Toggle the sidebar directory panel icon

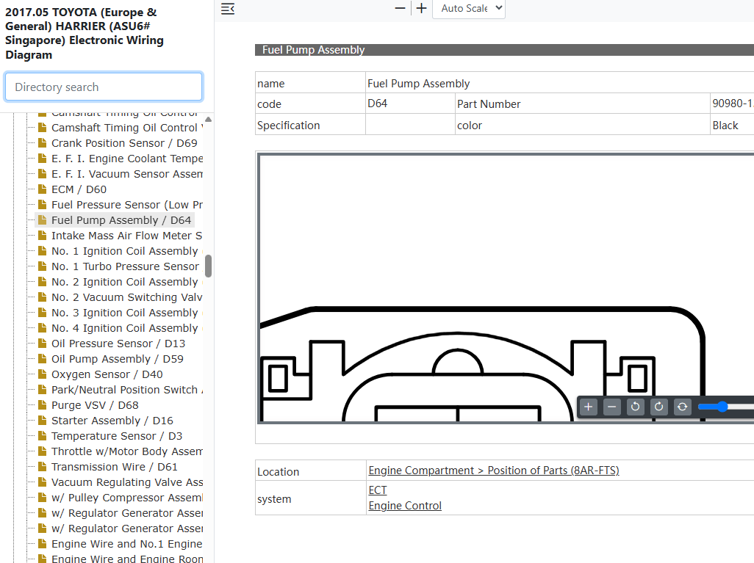point(228,9)
